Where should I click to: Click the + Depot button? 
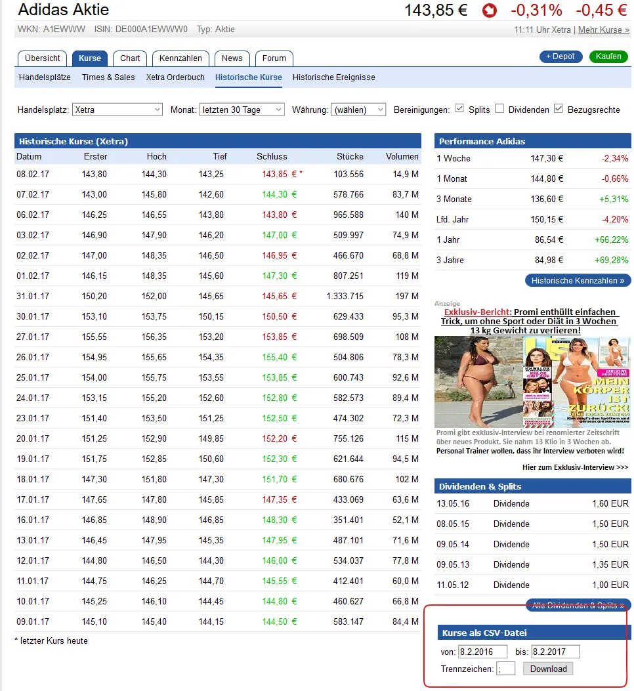click(x=560, y=56)
